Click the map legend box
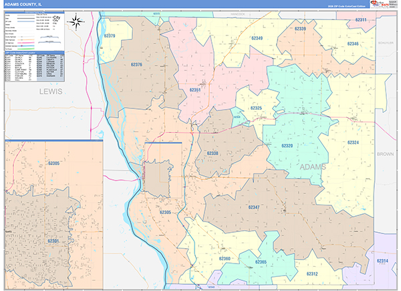Viewport: 401px width, 291px height. 35,31
